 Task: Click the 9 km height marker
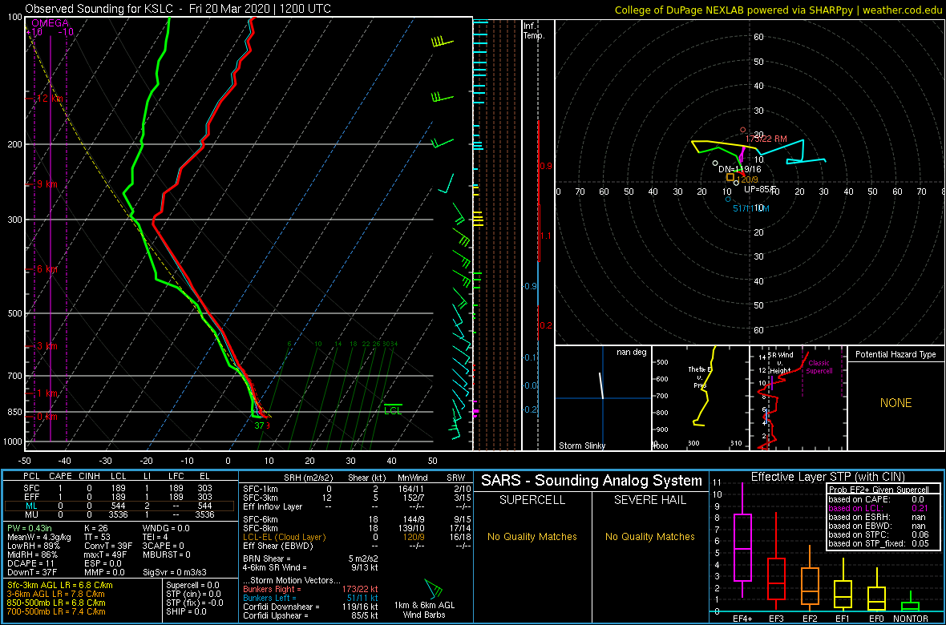42,184
